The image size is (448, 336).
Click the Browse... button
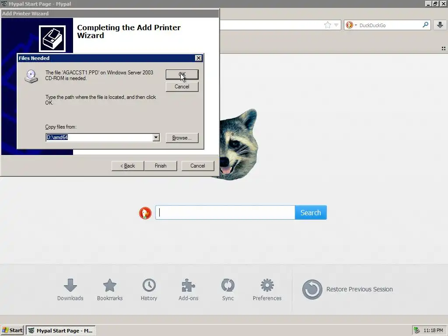pyautogui.click(x=182, y=138)
